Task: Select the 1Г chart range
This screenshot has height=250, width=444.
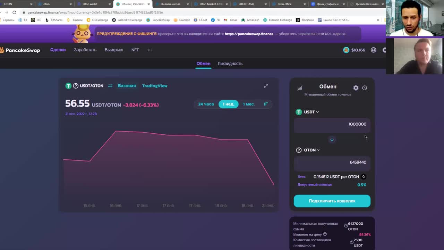Action: coord(266,104)
